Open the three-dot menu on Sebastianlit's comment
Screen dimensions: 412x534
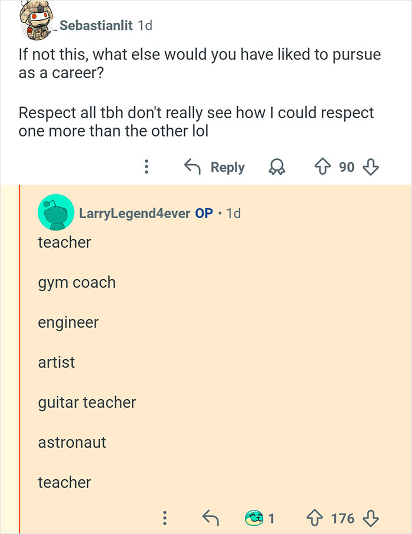coord(145,167)
